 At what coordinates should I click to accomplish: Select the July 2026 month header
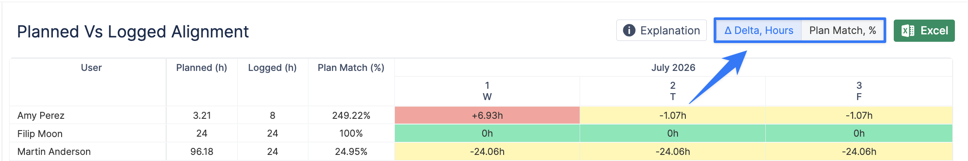pyautogui.click(x=673, y=68)
